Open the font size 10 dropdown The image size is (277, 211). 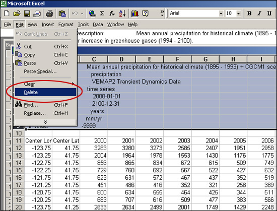click(238, 14)
